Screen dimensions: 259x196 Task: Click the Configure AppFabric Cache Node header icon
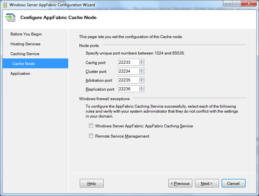coord(10,18)
